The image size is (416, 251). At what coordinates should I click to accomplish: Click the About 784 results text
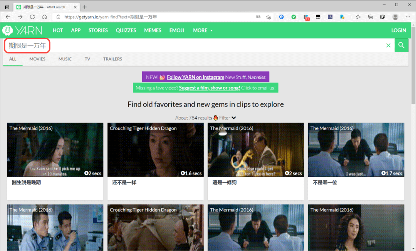[193, 118]
